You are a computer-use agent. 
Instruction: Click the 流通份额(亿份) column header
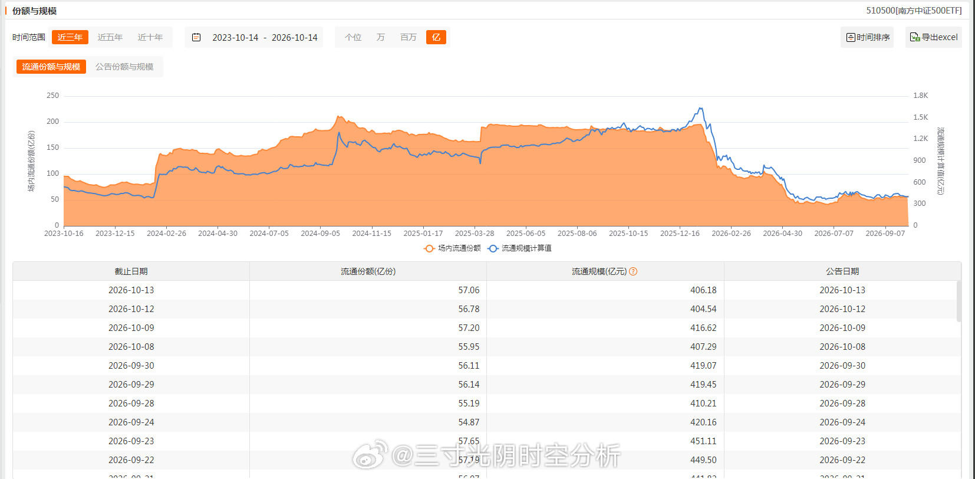click(368, 271)
